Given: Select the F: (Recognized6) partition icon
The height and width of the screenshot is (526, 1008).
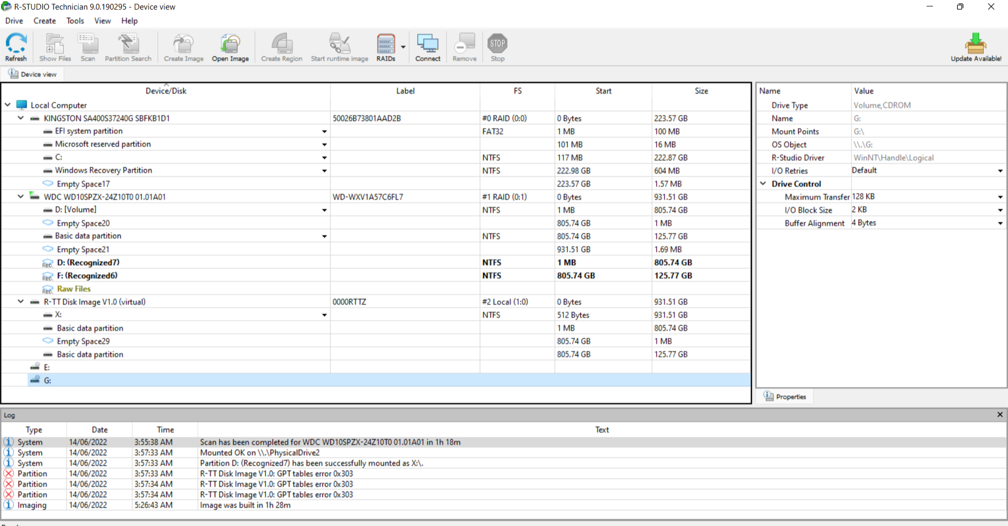Looking at the screenshot, I should (x=48, y=276).
